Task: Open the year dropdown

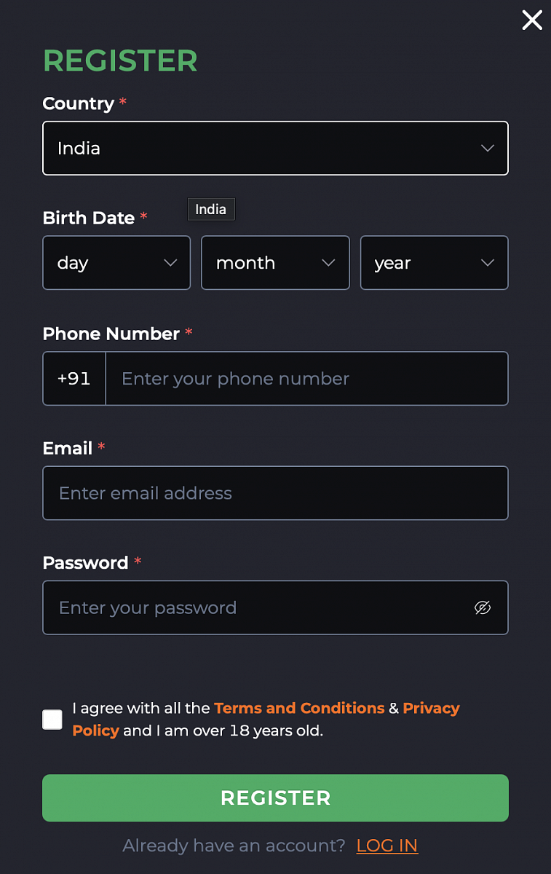Action: (x=434, y=263)
